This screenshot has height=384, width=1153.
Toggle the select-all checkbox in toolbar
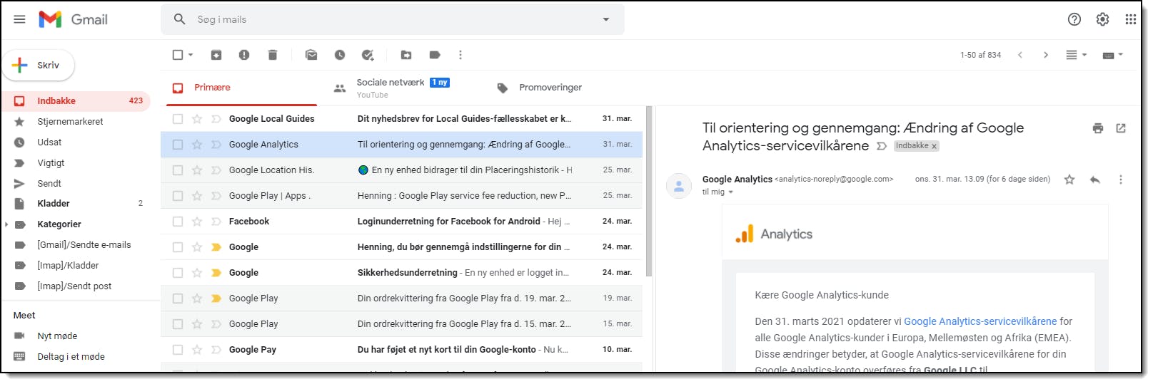coord(178,55)
